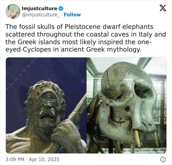Click the 3:09 PM timestamp
The image size is (172, 165).
point(15,159)
